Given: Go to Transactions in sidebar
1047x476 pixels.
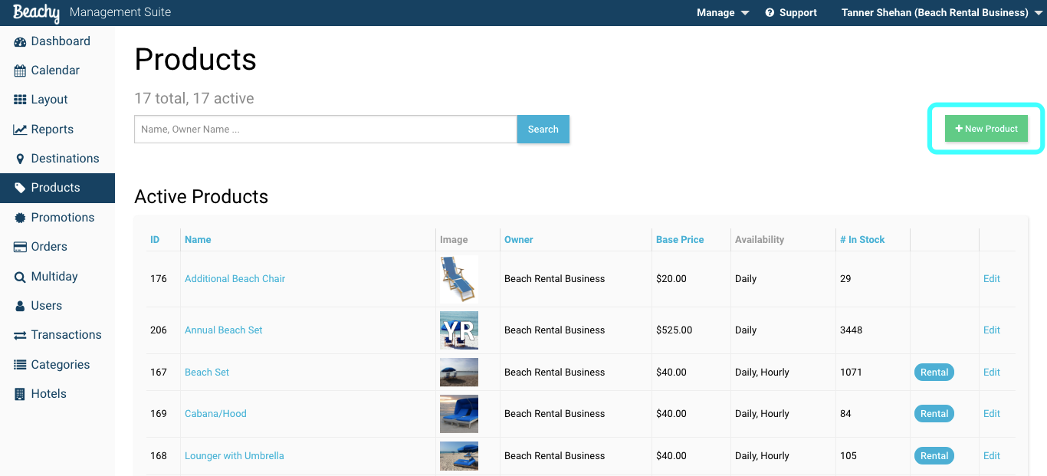Looking at the screenshot, I should pyautogui.click(x=57, y=335).
